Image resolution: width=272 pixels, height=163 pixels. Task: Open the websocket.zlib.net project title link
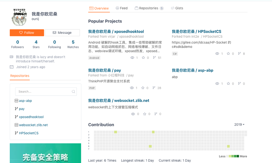[119, 100]
